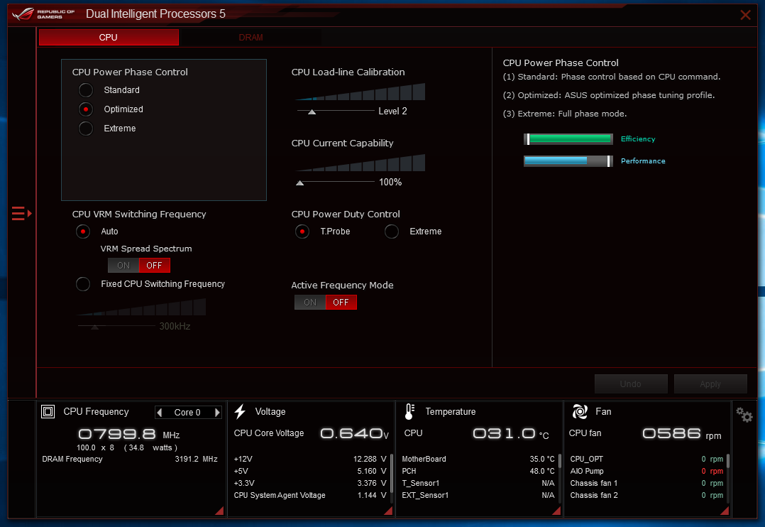Image resolution: width=765 pixels, height=527 pixels.
Task: Select Extreme power phase control
Action: coord(86,128)
